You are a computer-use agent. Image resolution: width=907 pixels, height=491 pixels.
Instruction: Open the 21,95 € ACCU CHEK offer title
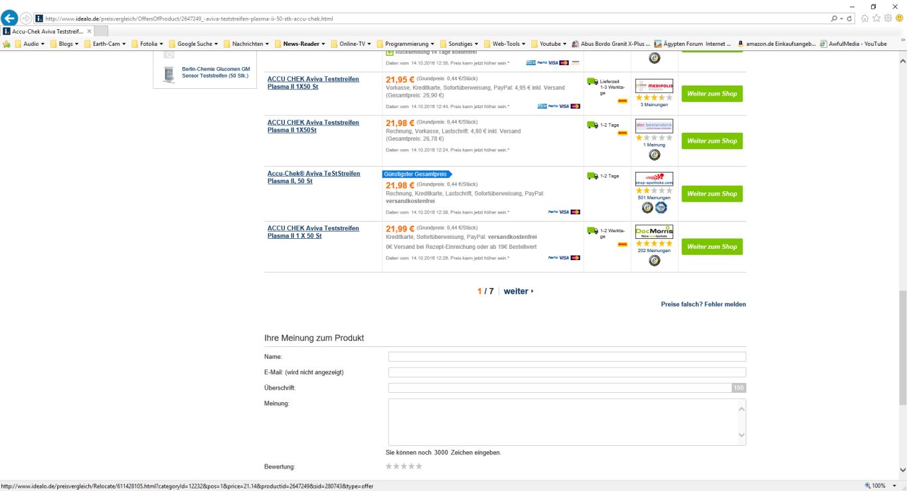313,83
